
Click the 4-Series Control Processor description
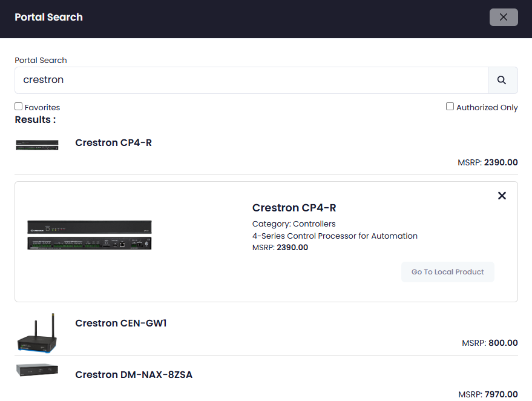[335, 236]
